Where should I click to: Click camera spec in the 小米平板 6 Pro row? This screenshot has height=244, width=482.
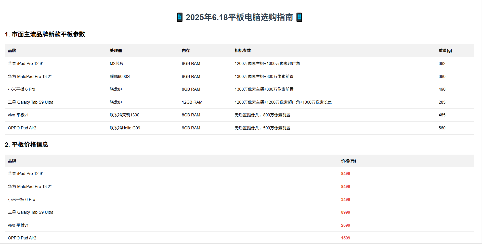click(x=264, y=89)
